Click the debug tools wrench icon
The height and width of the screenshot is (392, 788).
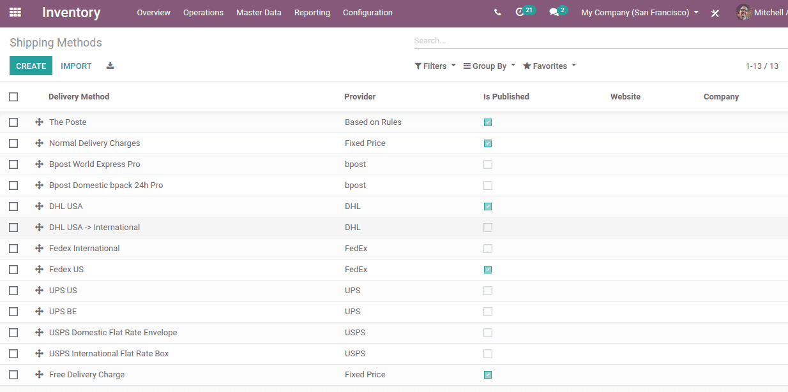point(715,13)
